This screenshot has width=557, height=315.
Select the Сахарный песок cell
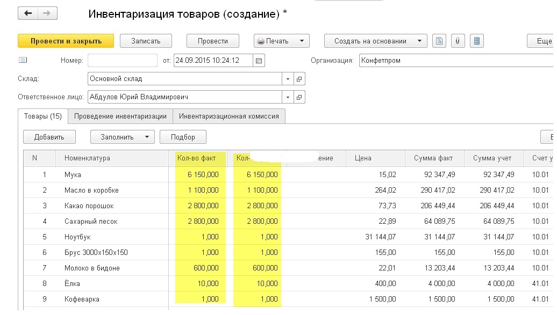click(112, 221)
